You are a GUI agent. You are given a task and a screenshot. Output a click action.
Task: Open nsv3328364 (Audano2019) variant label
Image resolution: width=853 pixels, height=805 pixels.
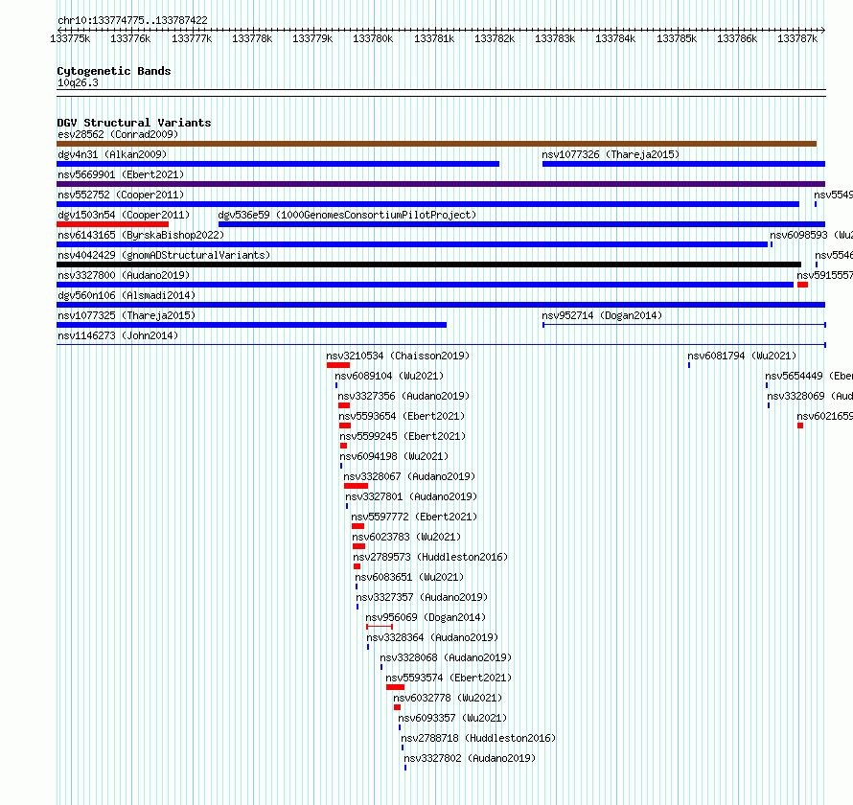point(432,637)
